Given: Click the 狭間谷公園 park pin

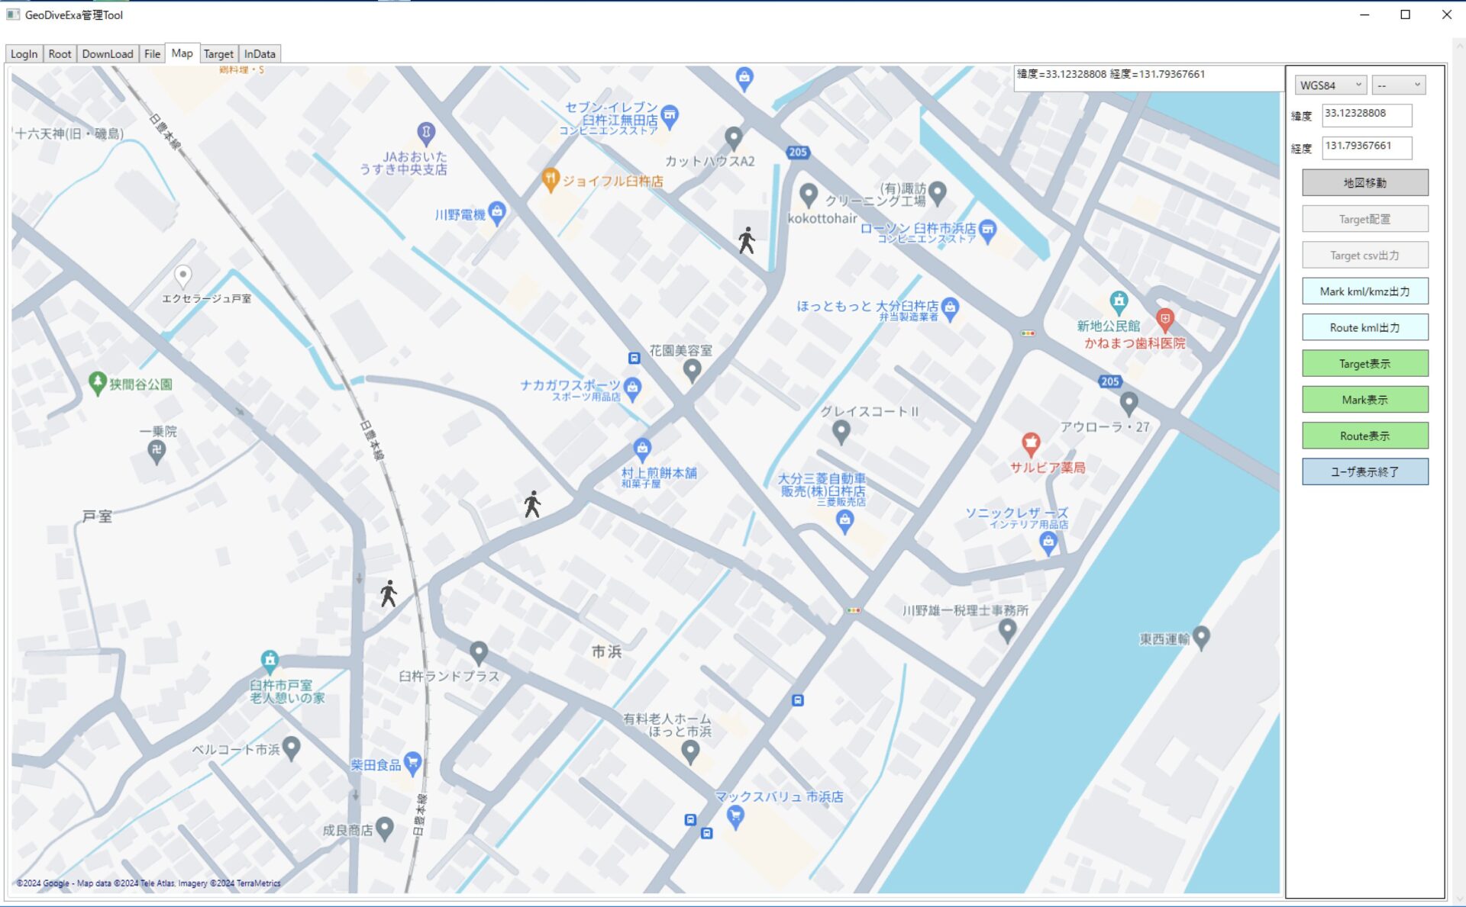Looking at the screenshot, I should coord(97,383).
